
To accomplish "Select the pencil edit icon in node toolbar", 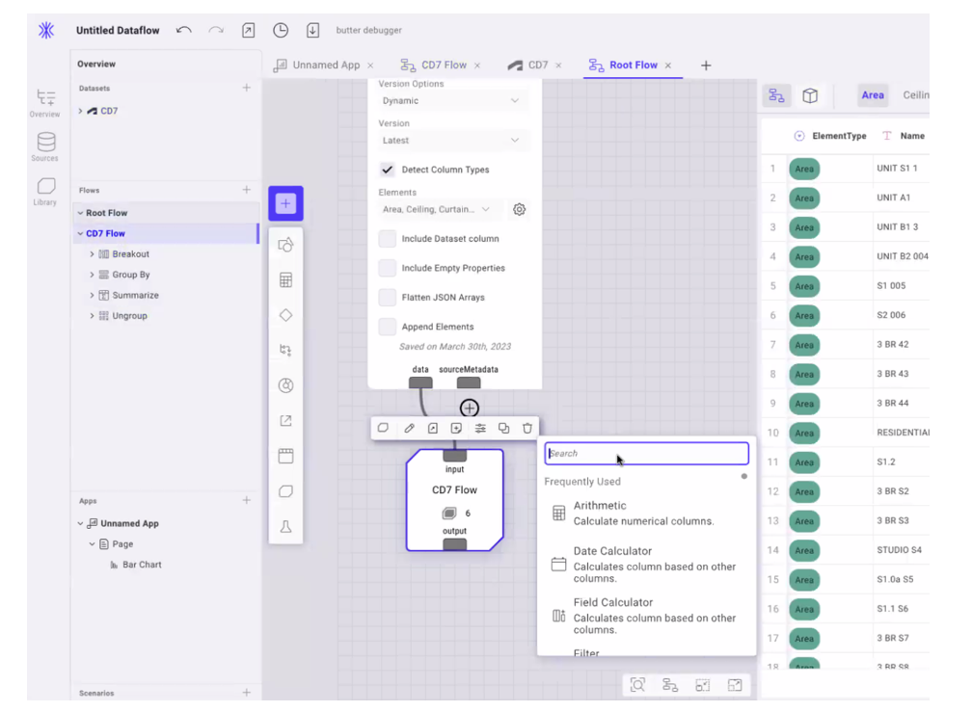I will coord(409,427).
